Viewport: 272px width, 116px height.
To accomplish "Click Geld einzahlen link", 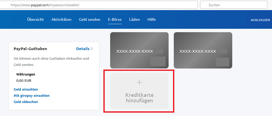I will tap(26, 90).
